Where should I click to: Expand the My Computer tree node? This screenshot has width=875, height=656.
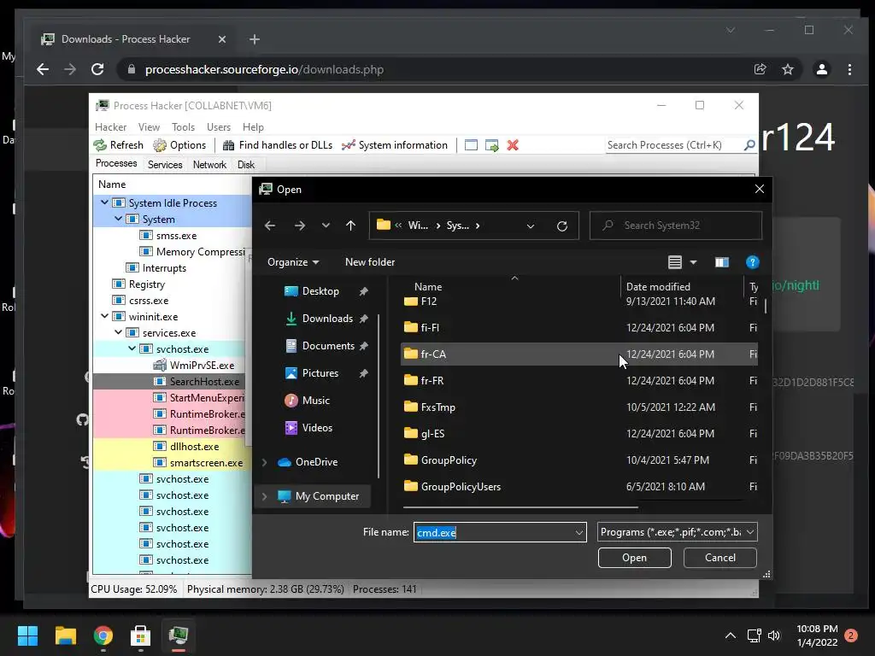(x=264, y=496)
